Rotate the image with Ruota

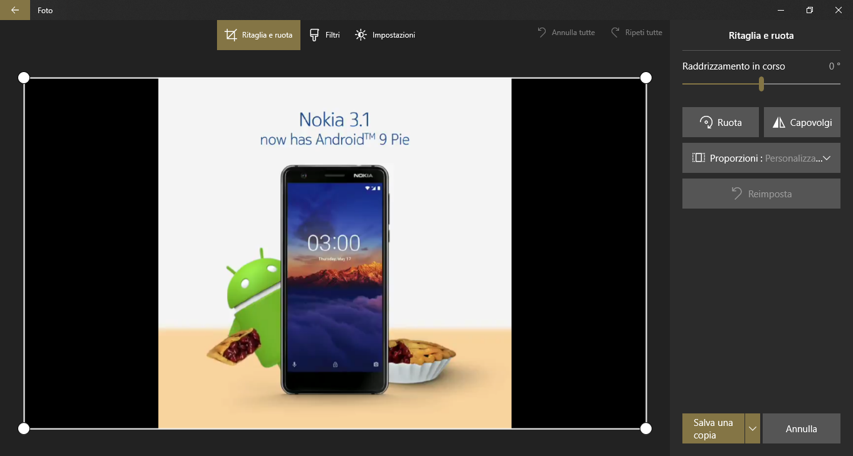[x=721, y=122]
